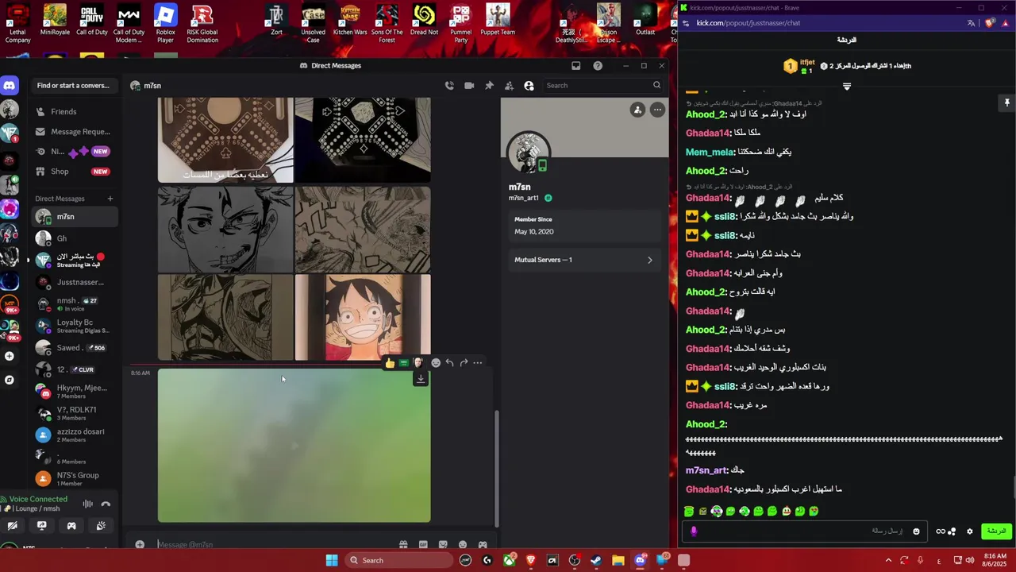Open the Discord home button
The width and height of the screenshot is (1016, 572).
tap(10, 86)
